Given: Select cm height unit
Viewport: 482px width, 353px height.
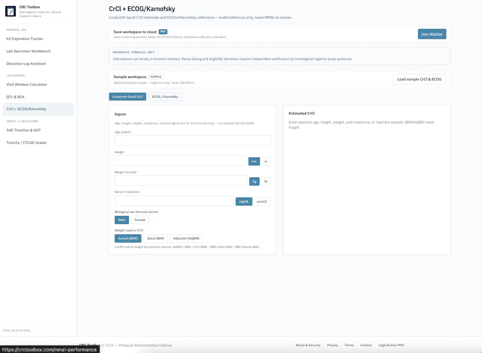Looking at the screenshot, I should coord(254,161).
